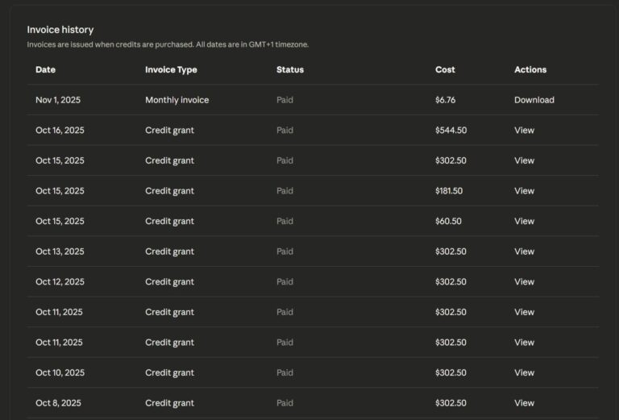Image resolution: width=619 pixels, height=420 pixels.
Task: Click the Invoice Type column header
Action: point(171,69)
